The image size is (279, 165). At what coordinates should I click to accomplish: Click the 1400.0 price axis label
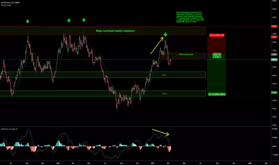[274, 17]
